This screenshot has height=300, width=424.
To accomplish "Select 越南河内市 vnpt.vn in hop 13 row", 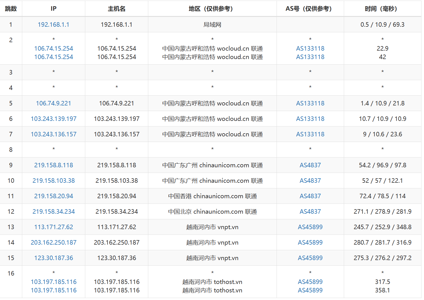I will pyautogui.click(x=212, y=227).
